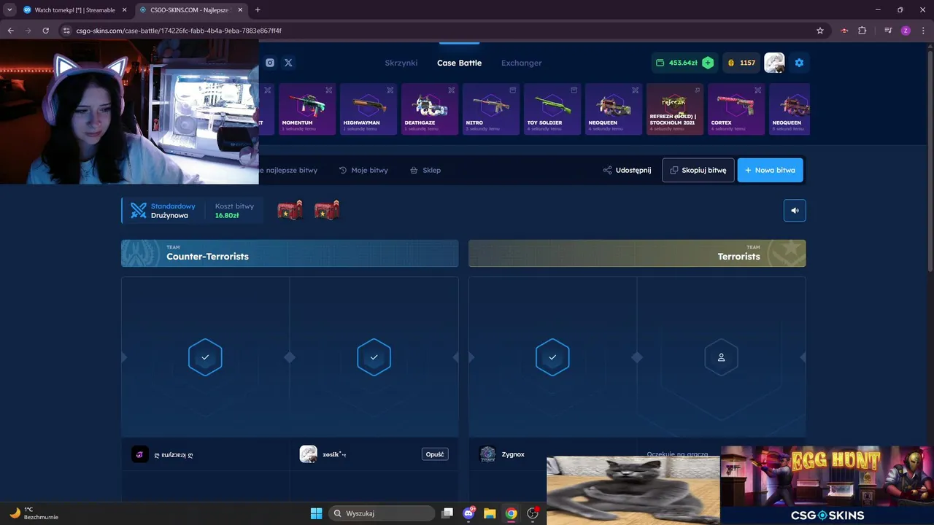The height and width of the screenshot is (525, 934).
Task: Click the first Counter-Terrorists player purple avatar
Action: click(x=140, y=454)
